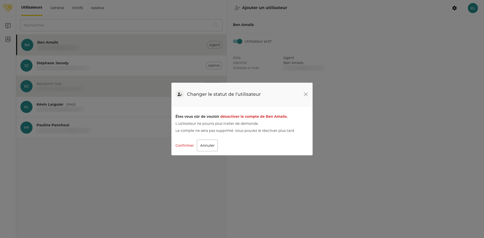This screenshot has width=484, height=238.
Task: Click Ajouter un utilisateur
Action: [x=264, y=8]
